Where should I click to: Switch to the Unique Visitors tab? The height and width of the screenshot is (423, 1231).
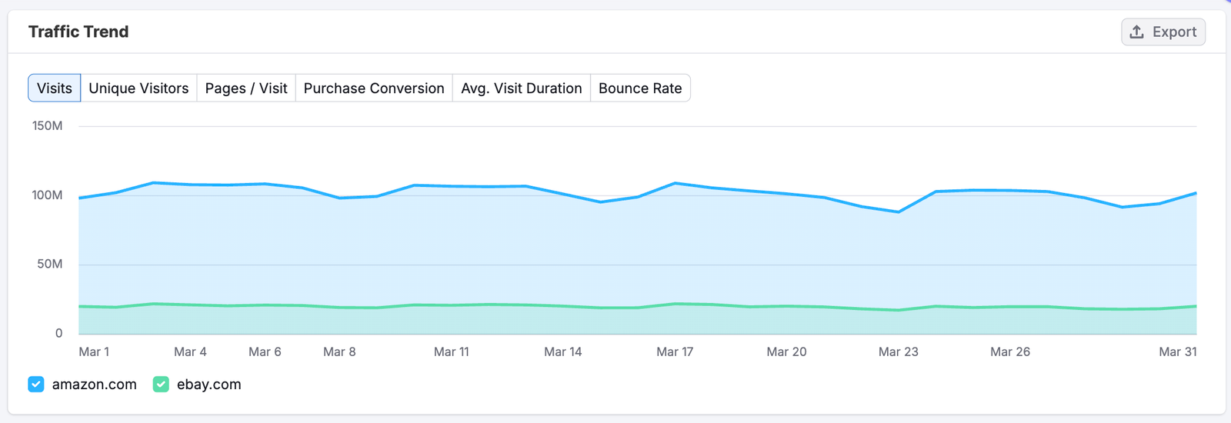(x=138, y=88)
